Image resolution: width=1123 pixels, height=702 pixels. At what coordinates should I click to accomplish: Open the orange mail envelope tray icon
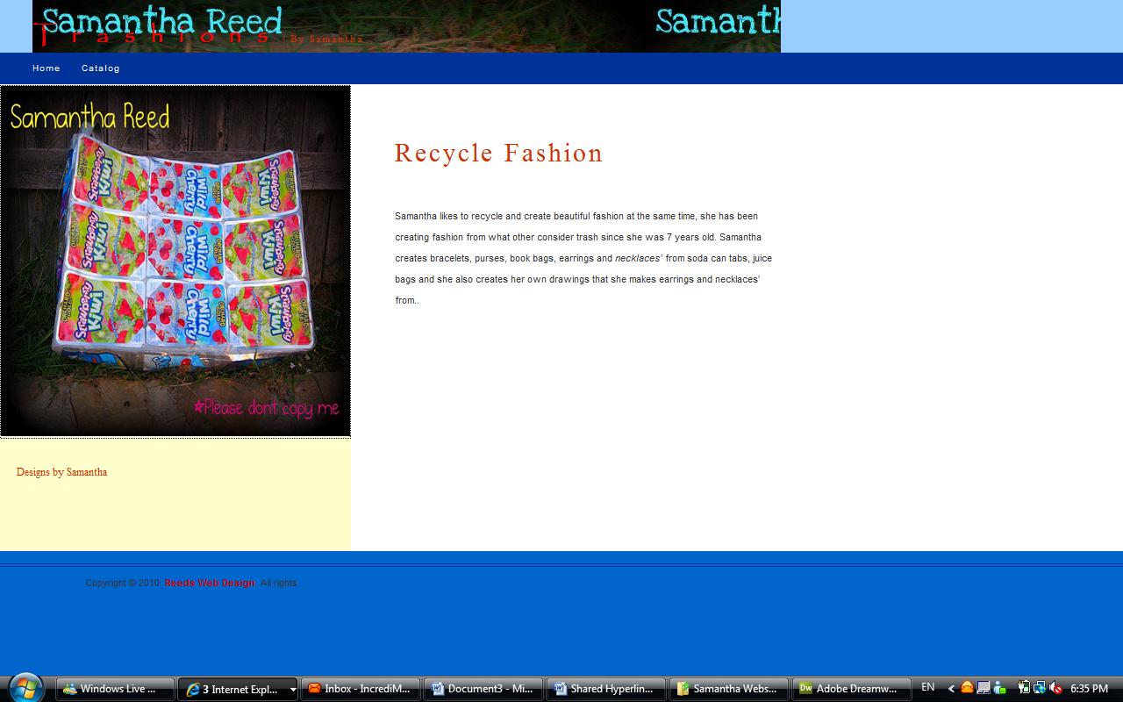pos(967,688)
